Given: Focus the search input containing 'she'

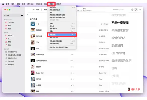Looking at the screenshot, I should click(13, 15).
